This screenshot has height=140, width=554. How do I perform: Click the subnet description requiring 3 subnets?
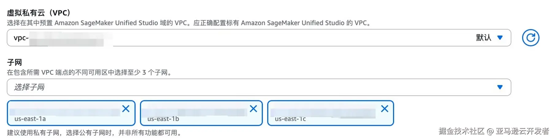click(90, 72)
